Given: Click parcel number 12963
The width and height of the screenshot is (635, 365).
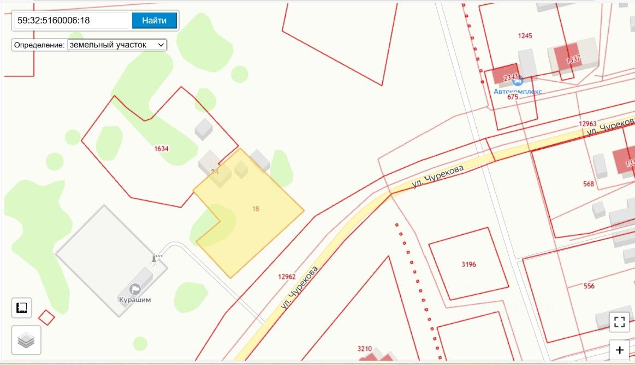Looking at the screenshot, I should pos(587,124).
